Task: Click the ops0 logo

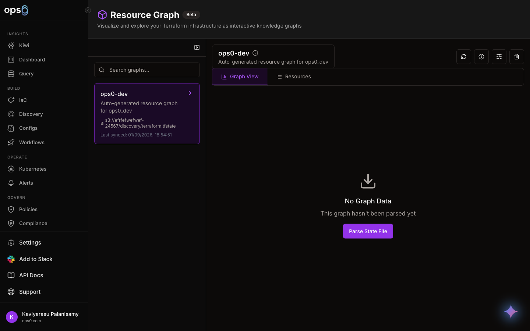Action: tap(16, 10)
